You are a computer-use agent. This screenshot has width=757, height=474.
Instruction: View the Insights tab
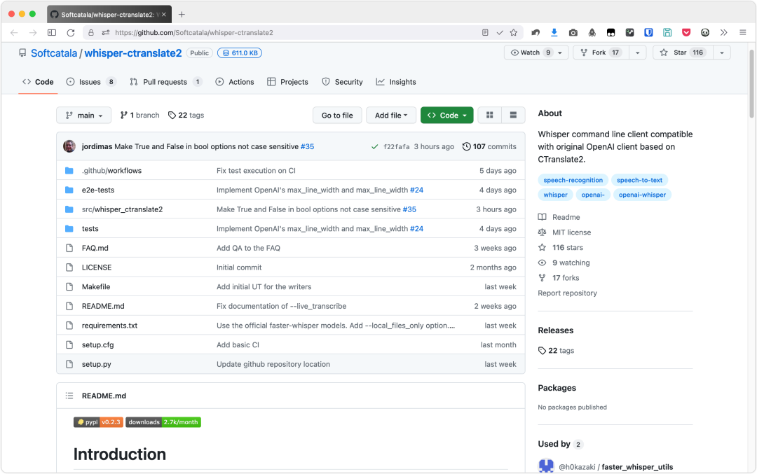pyautogui.click(x=396, y=82)
